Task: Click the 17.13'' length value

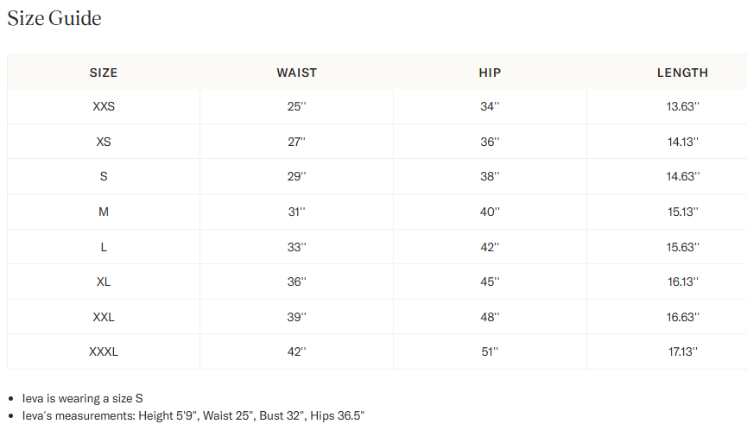Action: pyautogui.click(x=682, y=351)
